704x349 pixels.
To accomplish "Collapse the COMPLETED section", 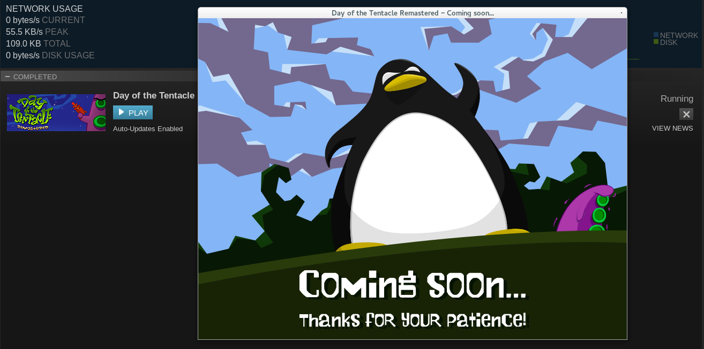I will click(x=8, y=77).
